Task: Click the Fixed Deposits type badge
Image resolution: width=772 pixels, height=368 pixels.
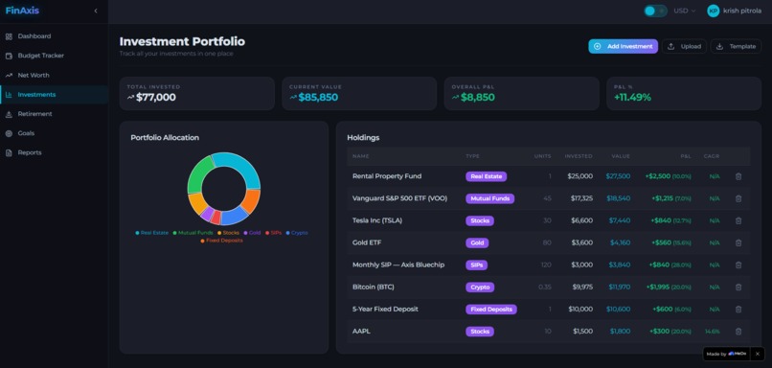Action: 490,310
